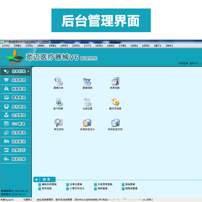Select 会员管理 in the sidebar
202x202 pixels.
click(15, 115)
